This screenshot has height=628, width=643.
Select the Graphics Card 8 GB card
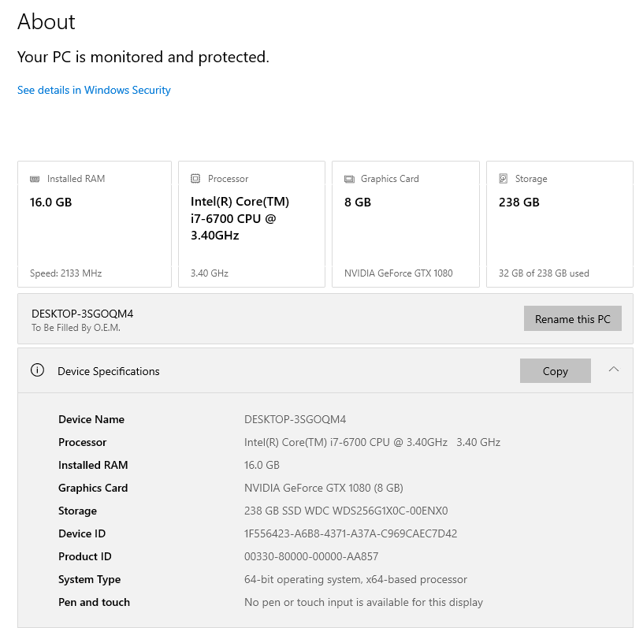(x=405, y=225)
